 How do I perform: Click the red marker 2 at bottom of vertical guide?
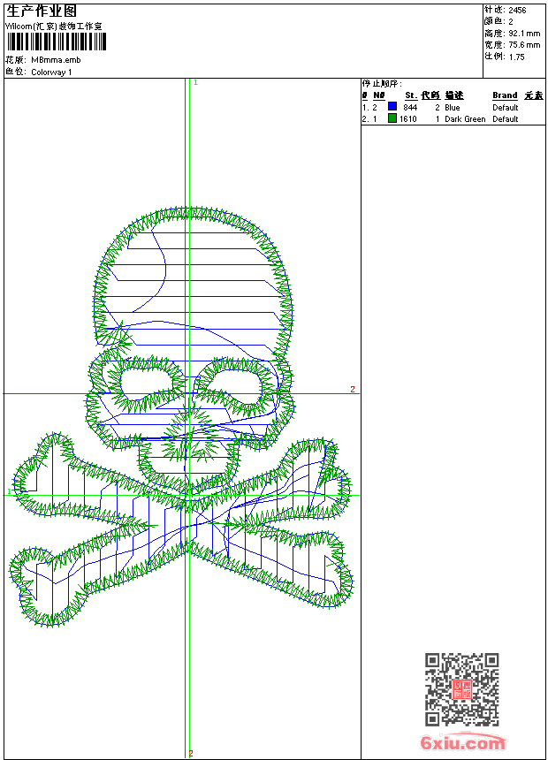point(190,753)
